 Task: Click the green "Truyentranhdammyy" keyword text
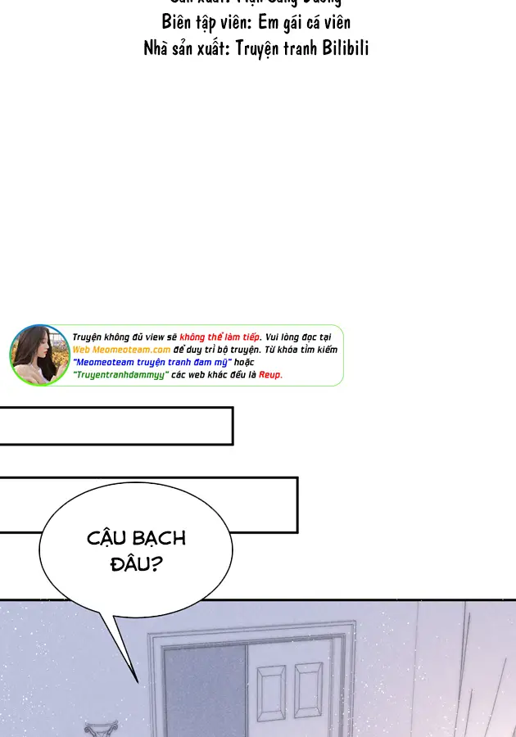(x=120, y=375)
